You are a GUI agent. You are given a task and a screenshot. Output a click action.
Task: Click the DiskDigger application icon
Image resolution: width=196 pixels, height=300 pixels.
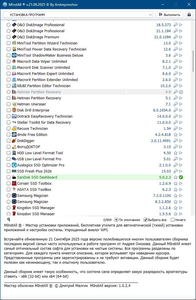click(x=14, y=141)
